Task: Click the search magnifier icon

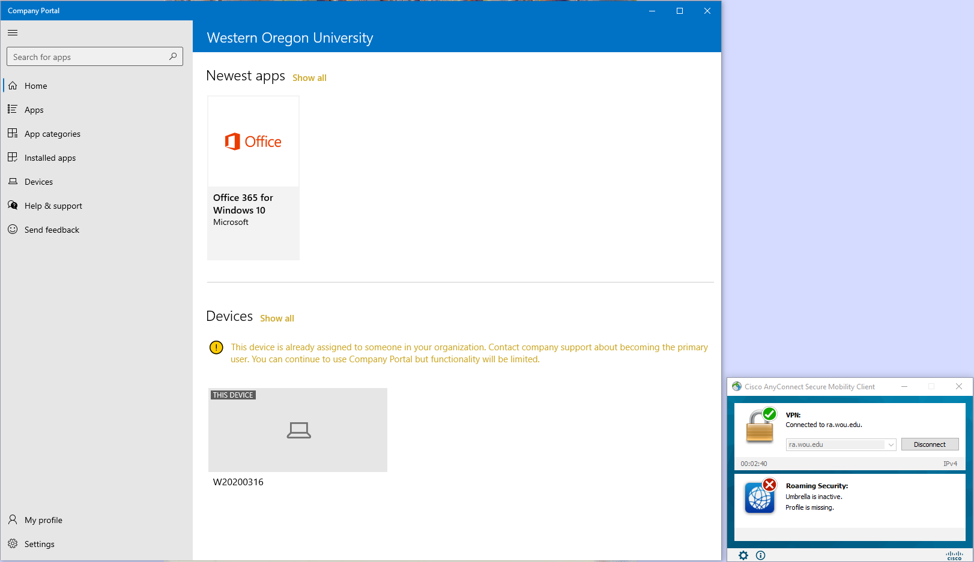Action: (x=173, y=56)
